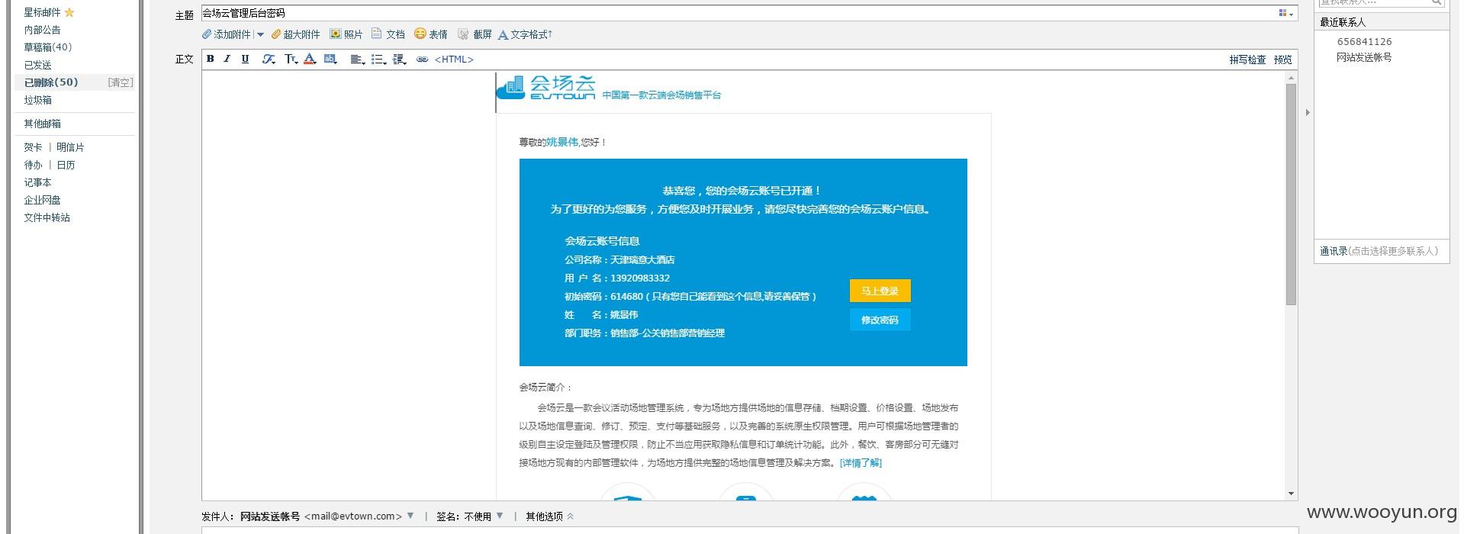Viewport: 1464px width, 534px height.
Task: Insert a hyperlink via chain icon
Action: click(x=422, y=60)
